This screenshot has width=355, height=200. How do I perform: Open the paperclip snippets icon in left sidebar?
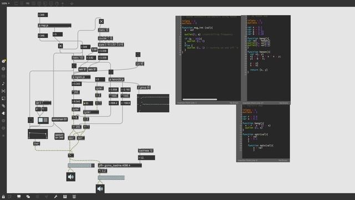coord(3,106)
